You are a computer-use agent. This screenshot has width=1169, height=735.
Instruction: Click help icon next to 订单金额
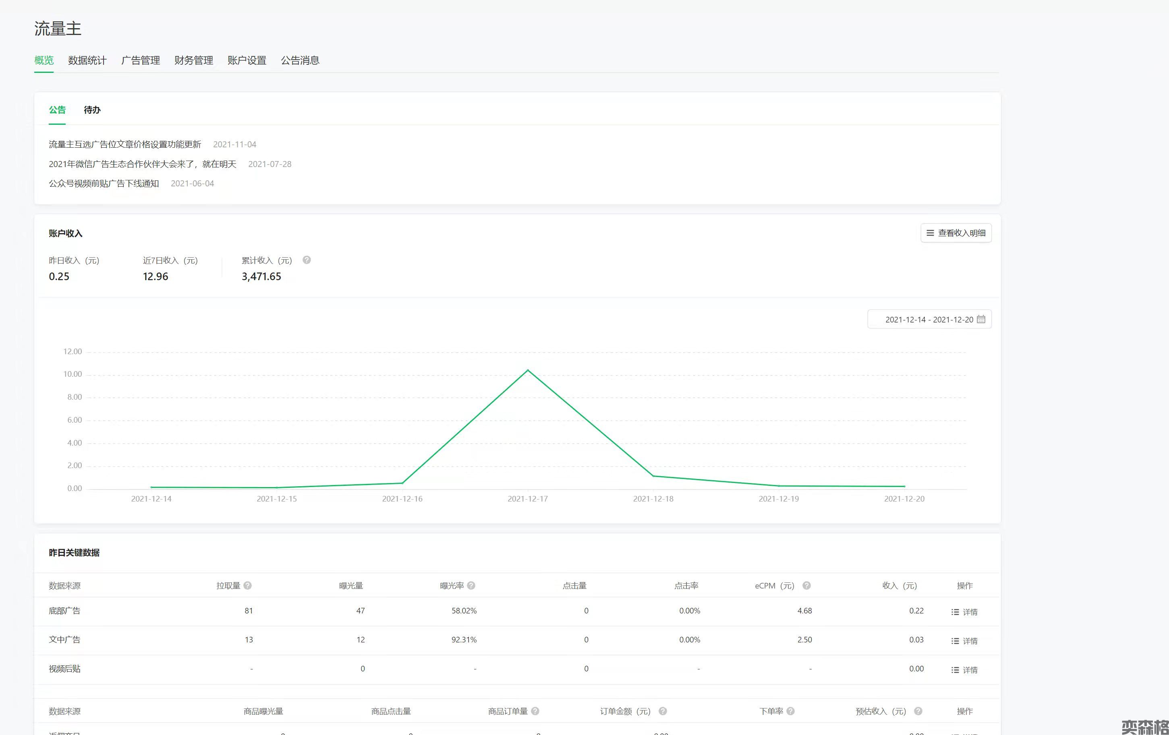(663, 711)
